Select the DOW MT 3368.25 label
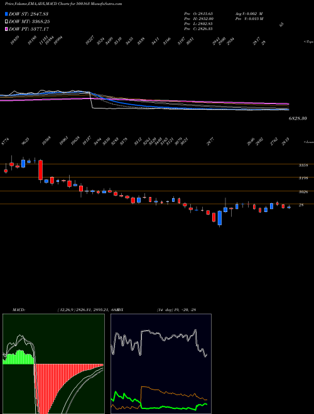 (x=30, y=21)
